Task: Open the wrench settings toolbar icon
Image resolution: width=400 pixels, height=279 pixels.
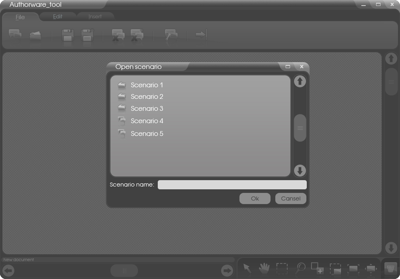Action: point(171,35)
